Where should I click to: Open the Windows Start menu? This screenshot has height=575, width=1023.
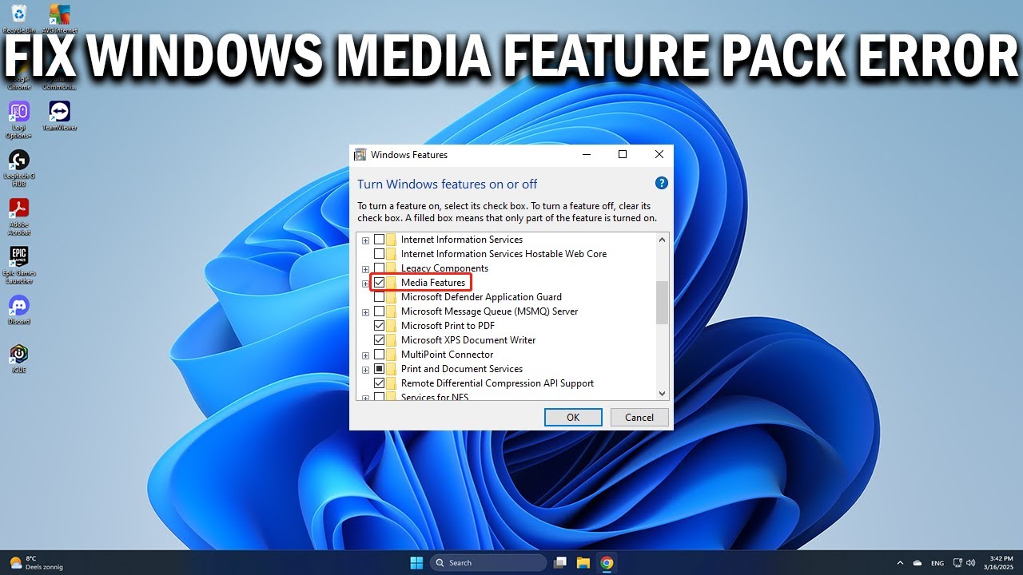pos(416,562)
